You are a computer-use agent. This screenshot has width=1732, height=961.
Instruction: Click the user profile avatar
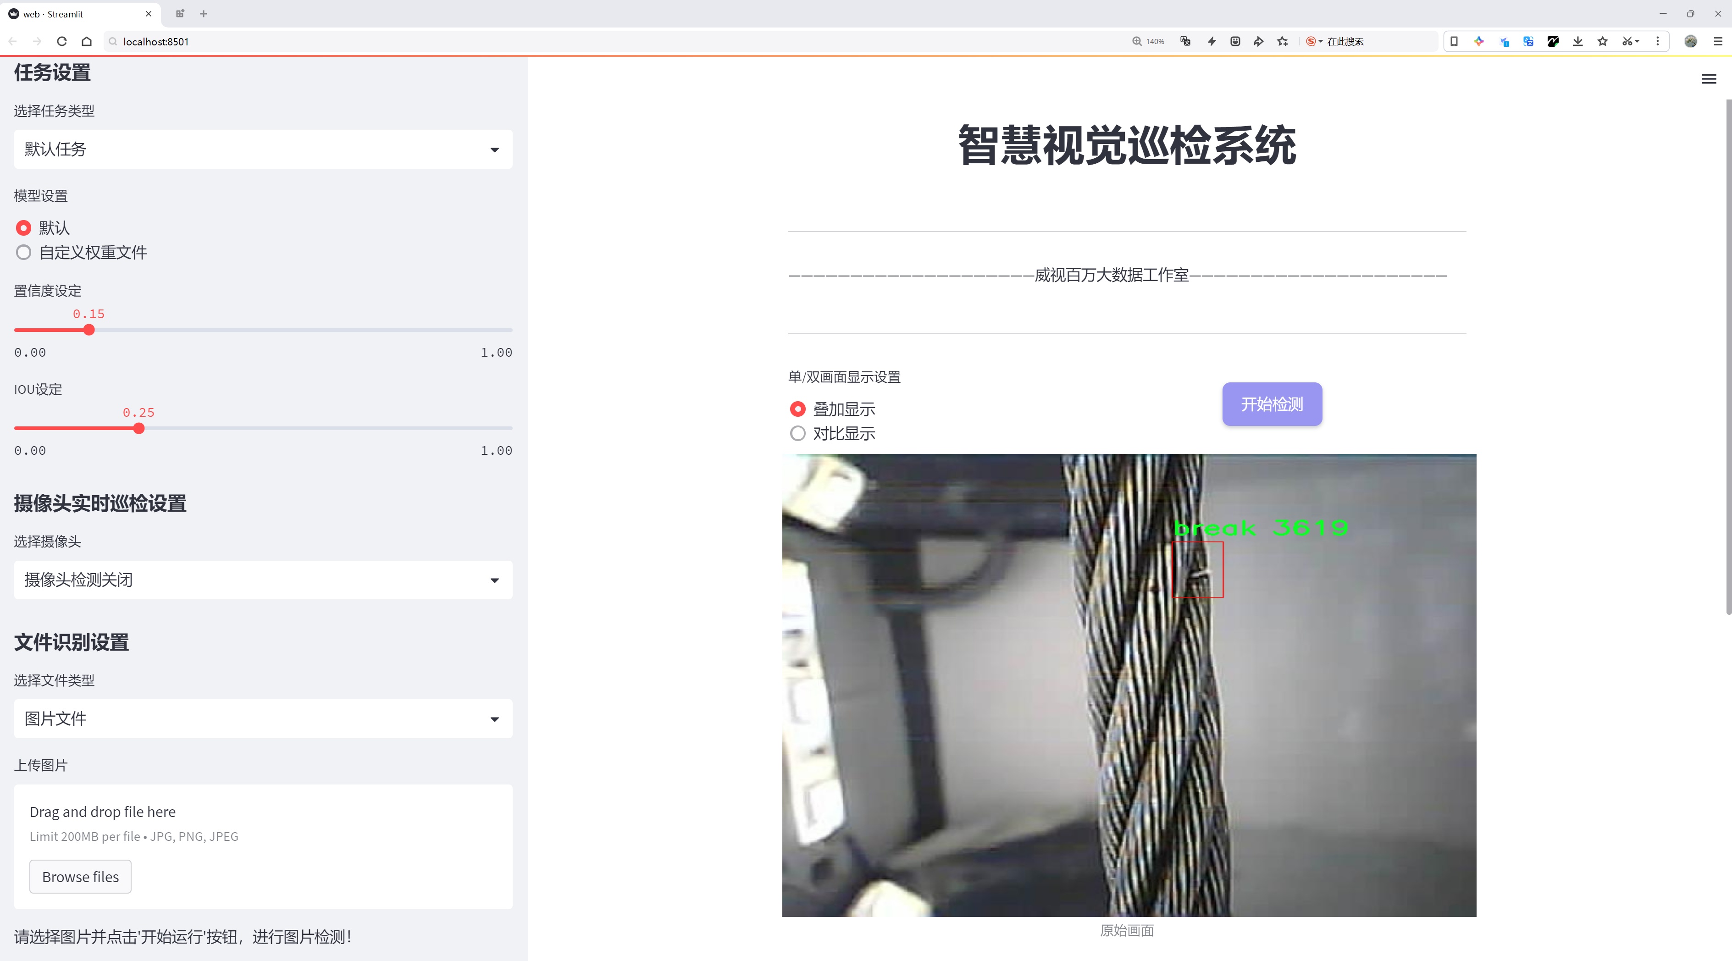(1690, 42)
